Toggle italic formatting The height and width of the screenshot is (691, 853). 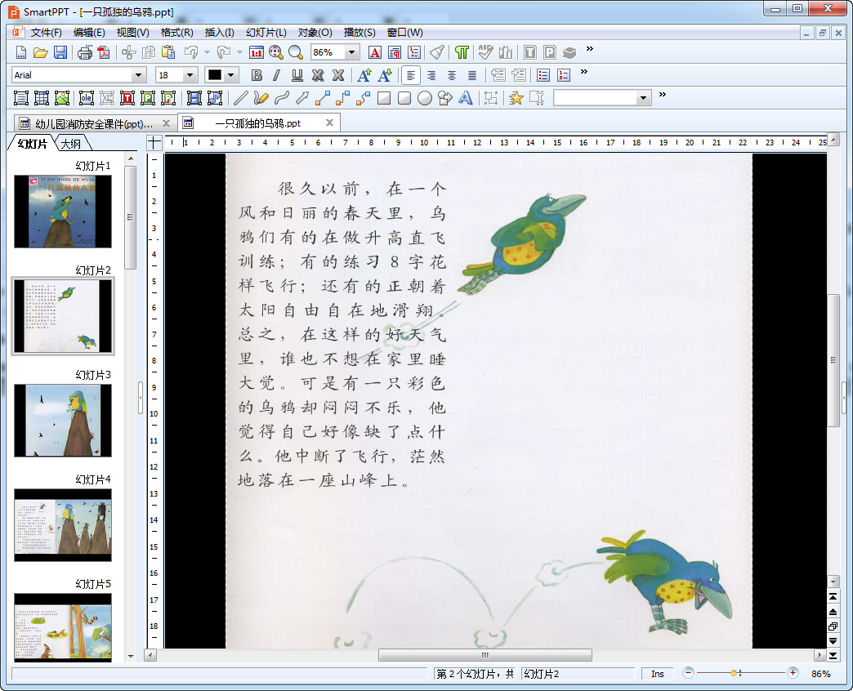click(277, 75)
